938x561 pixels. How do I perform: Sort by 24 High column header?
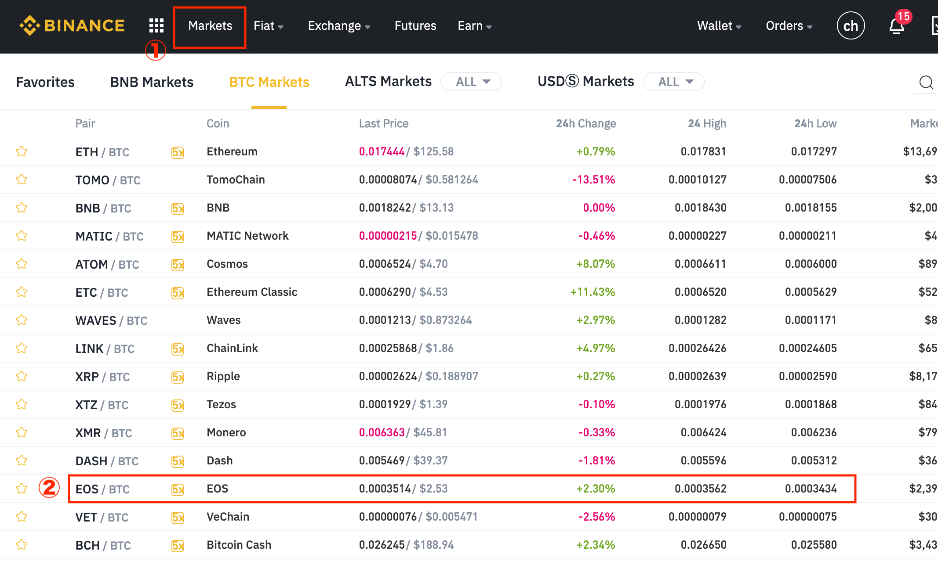click(x=707, y=123)
